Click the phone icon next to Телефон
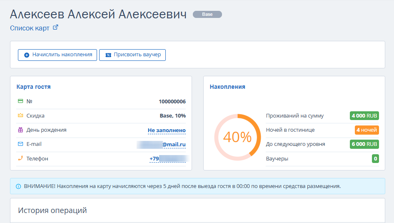The height and width of the screenshot is (223, 394). [x=20, y=158]
